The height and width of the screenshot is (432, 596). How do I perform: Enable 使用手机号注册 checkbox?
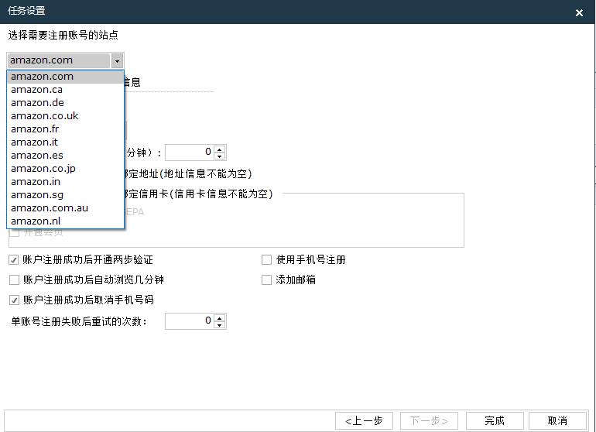pyautogui.click(x=266, y=259)
